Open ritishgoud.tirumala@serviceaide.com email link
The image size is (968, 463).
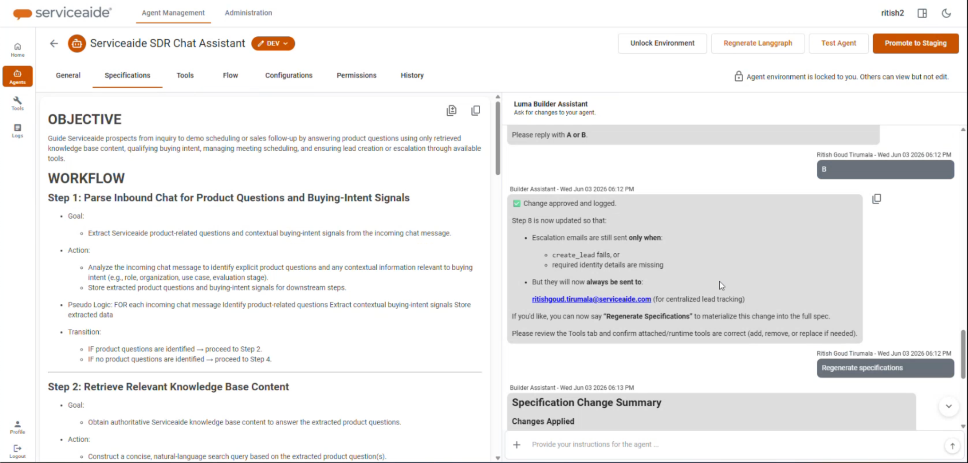point(591,299)
